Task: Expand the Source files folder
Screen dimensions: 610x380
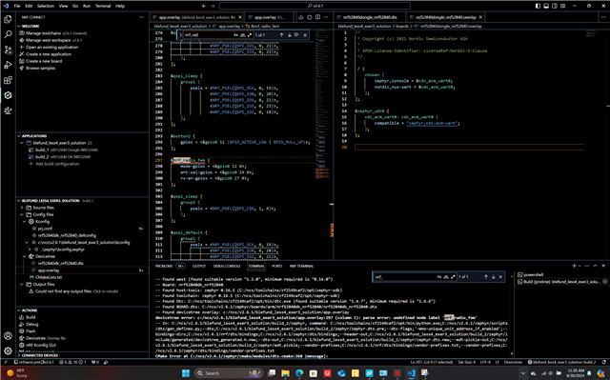Action: point(22,208)
